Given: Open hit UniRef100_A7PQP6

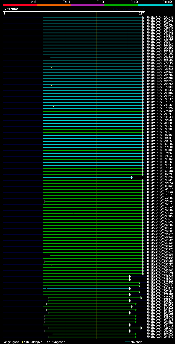Looking at the screenshot, I should (x=160, y=168).
